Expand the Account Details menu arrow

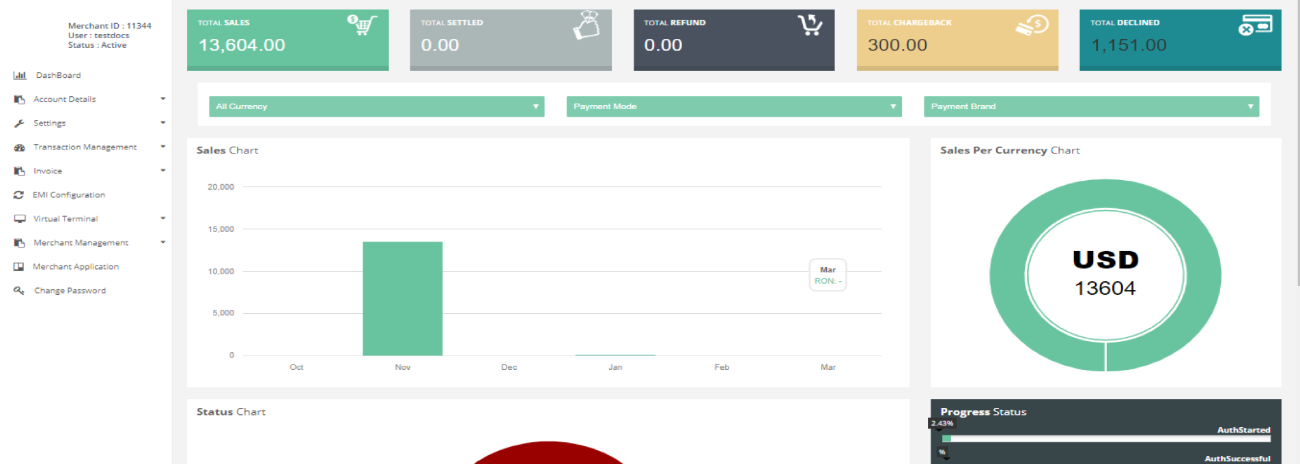tap(162, 99)
